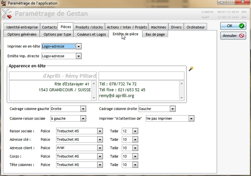
Task: Click the Gestan tools icon in header
Action: click(7, 14)
